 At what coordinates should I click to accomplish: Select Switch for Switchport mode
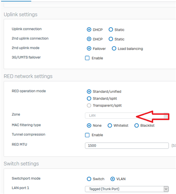pyautogui.click(x=89, y=179)
